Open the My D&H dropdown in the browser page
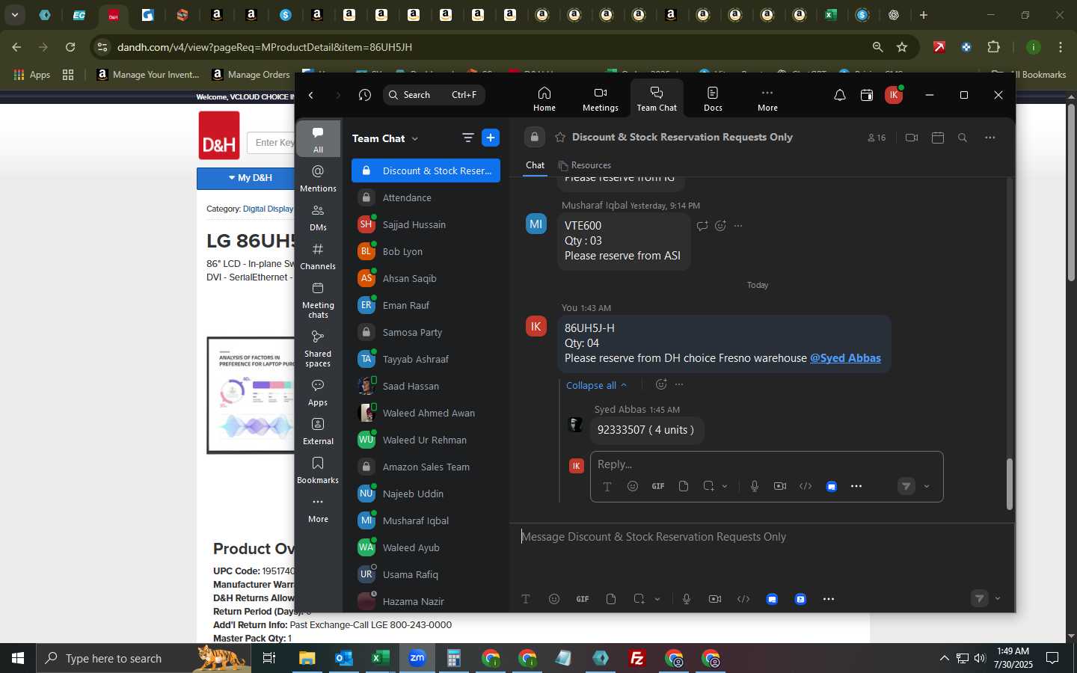Screen dimensions: 1077x673 coord(250,178)
